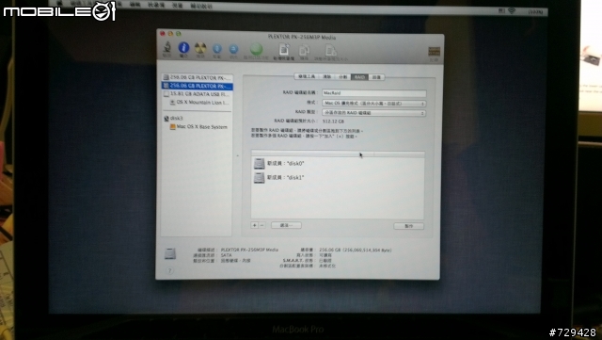Click the disk1 member drive icon
This screenshot has width=602, height=340.
260,177
